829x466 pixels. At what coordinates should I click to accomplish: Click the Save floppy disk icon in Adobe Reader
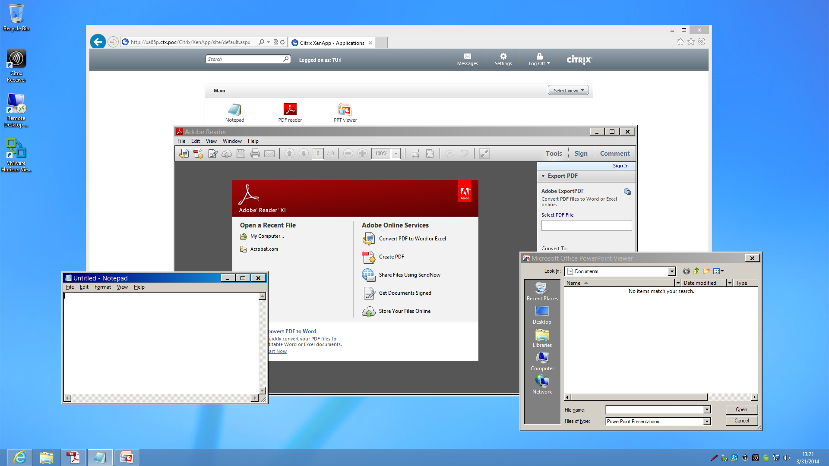pyautogui.click(x=241, y=154)
